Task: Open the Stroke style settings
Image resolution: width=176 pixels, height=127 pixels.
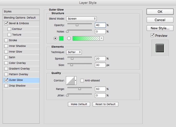Action: tap(13, 40)
